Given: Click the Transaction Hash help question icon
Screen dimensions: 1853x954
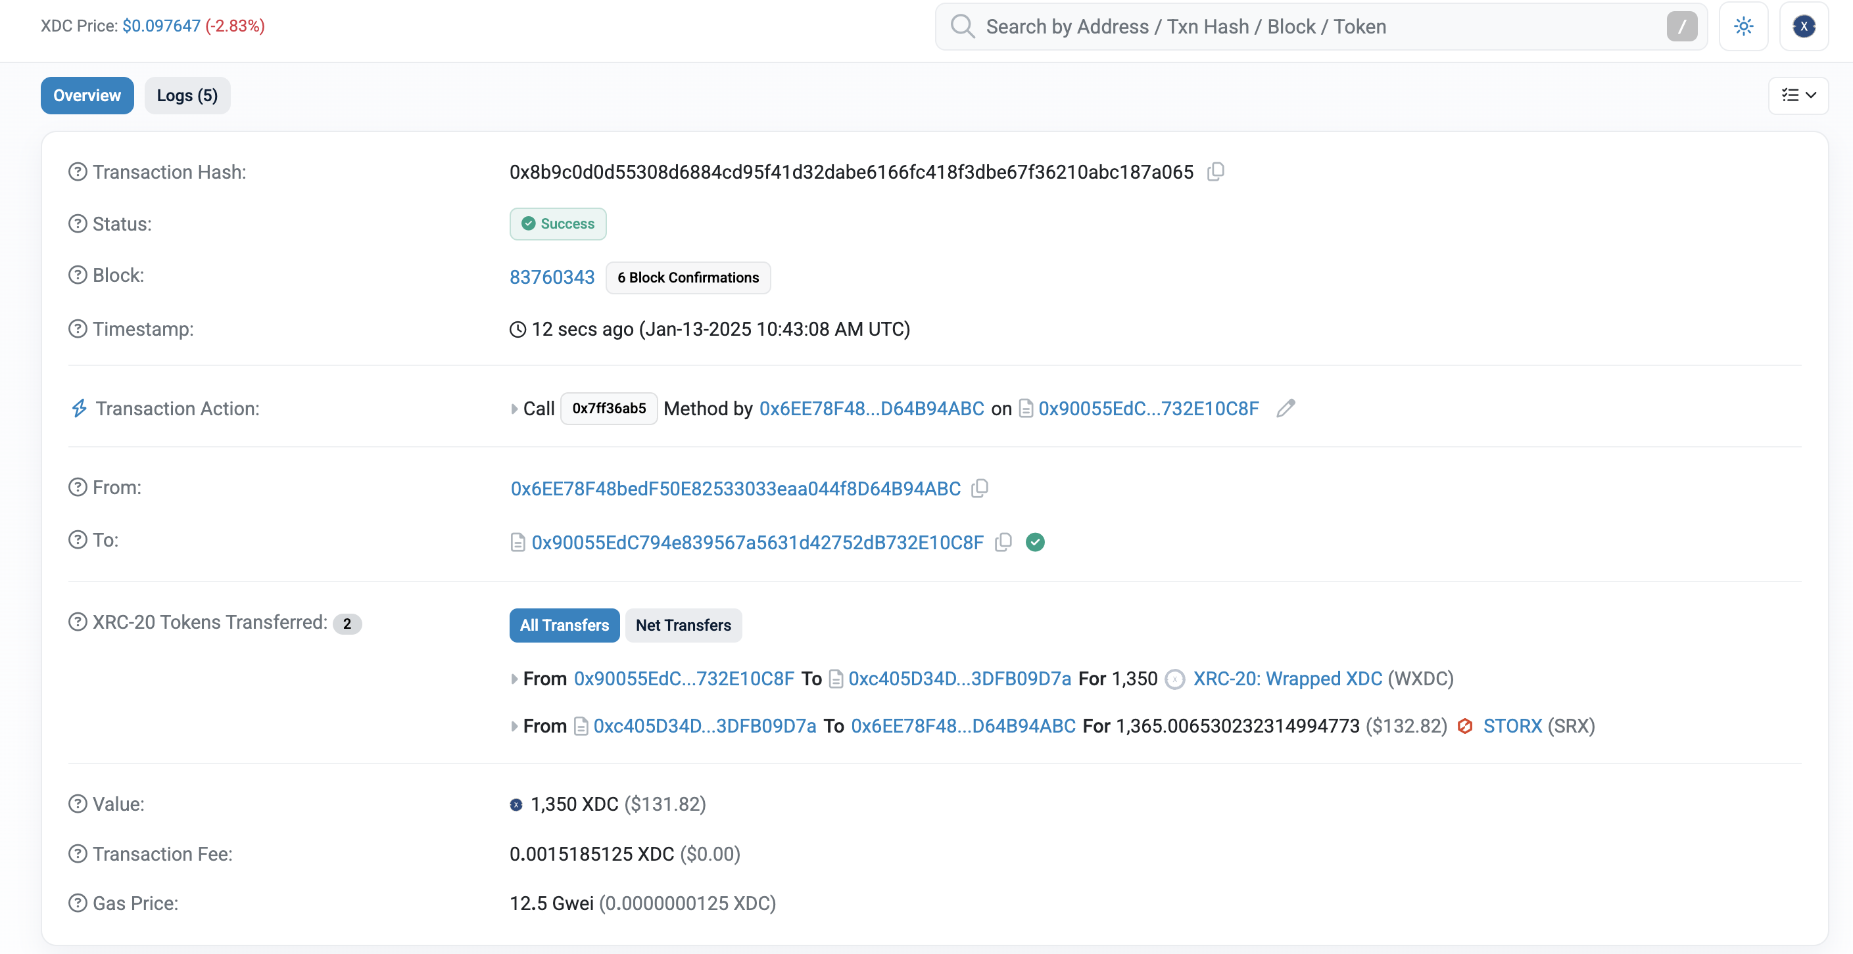Looking at the screenshot, I should [78, 172].
